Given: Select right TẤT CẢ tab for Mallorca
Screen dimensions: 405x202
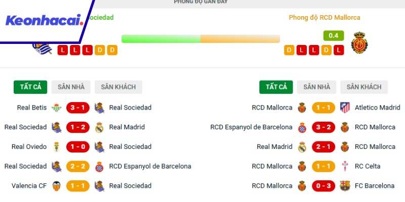Looking at the screenshot, I should tap(276, 87).
